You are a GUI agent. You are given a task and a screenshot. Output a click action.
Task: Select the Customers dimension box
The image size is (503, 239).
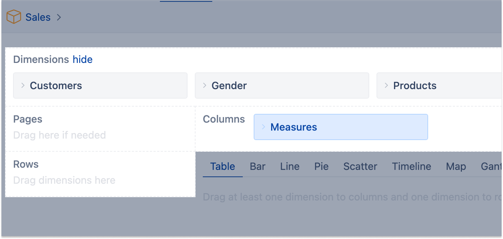pos(100,85)
